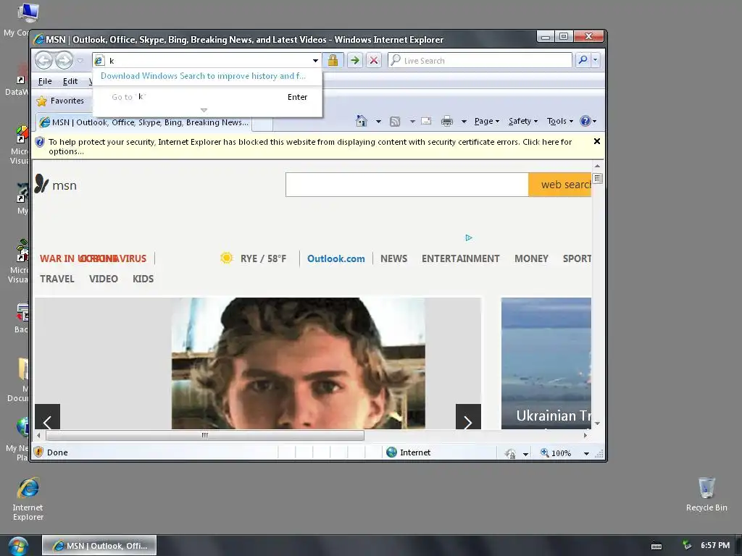Open Home button dropdown arrow
The width and height of the screenshot is (742, 556).
(378, 122)
